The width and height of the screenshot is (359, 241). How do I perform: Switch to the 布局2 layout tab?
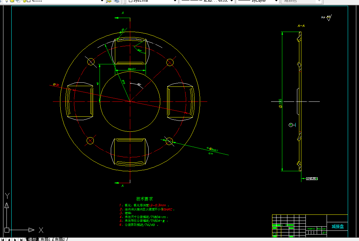[60, 239]
